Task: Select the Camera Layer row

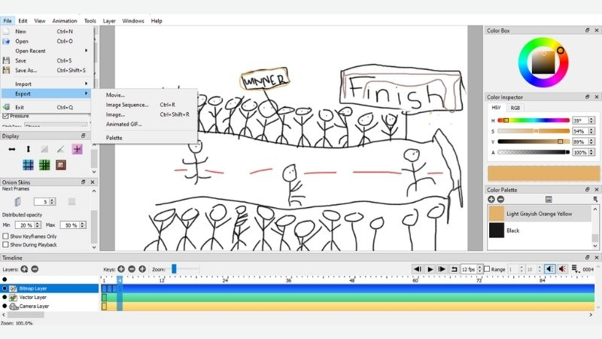Action: [x=50, y=307]
